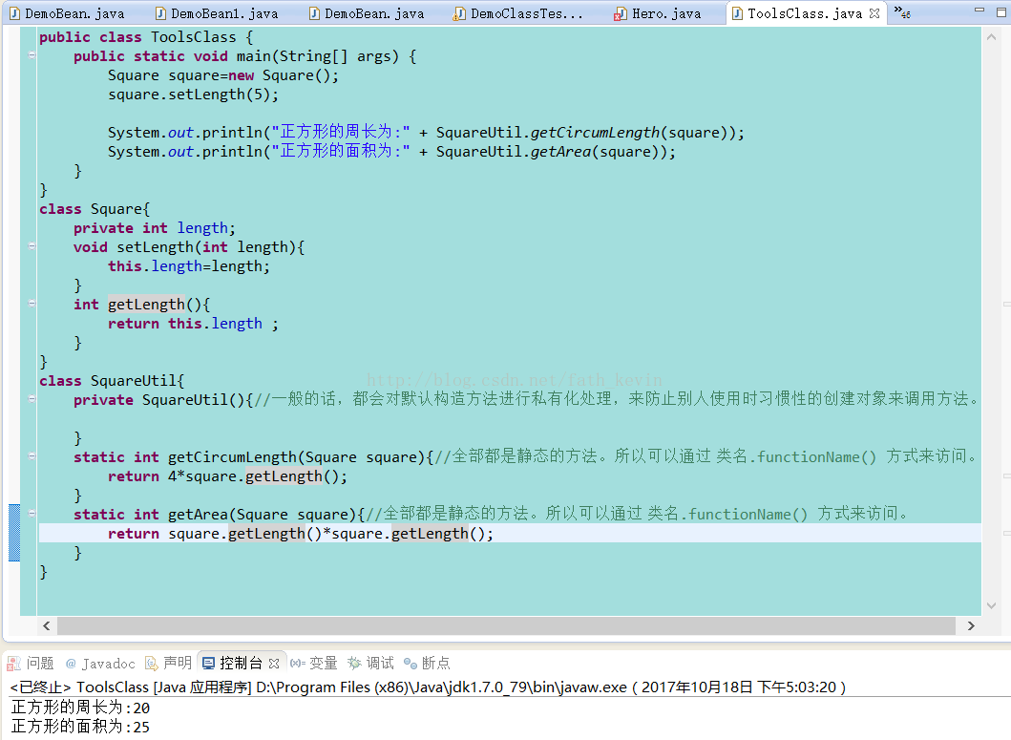
Task: Click the 'return 4*square.getLength();' line
Action: tap(227, 476)
